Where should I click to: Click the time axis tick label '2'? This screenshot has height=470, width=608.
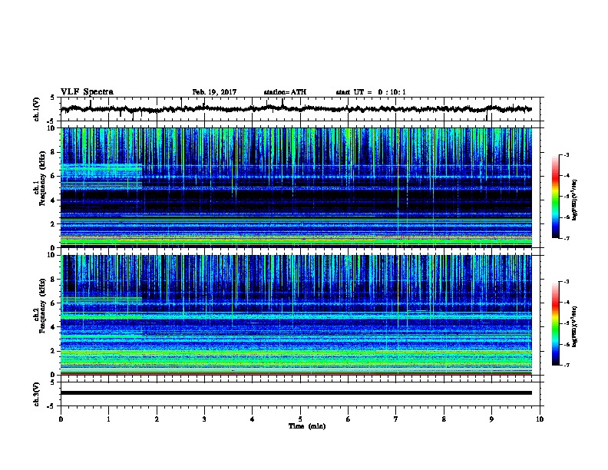[157, 419]
